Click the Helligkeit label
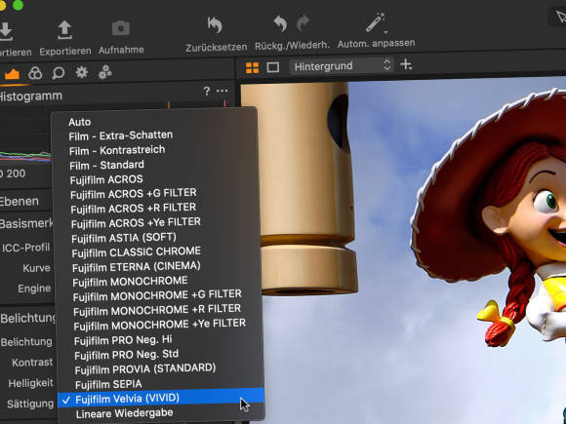 30,383
